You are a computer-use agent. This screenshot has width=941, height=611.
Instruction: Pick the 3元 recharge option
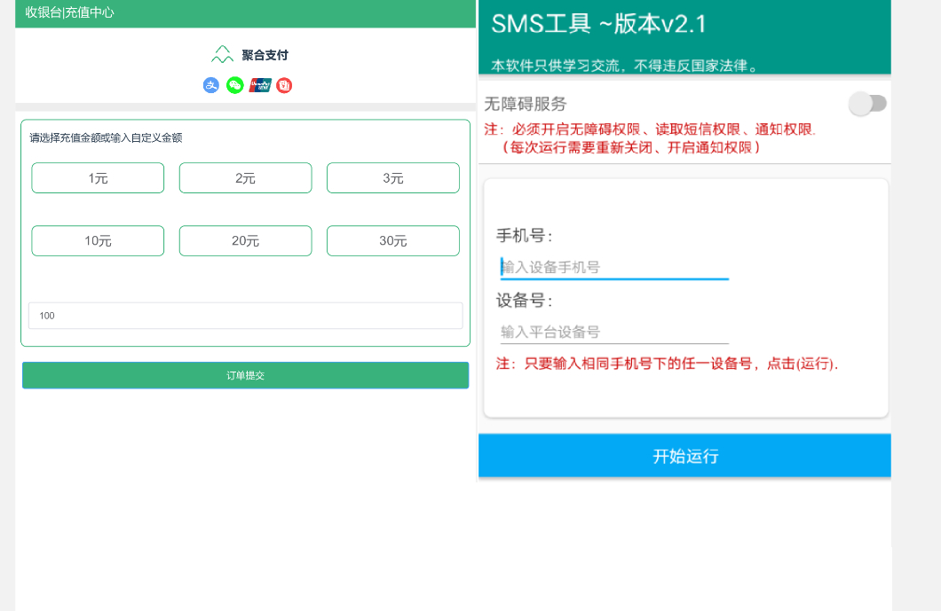pyautogui.click(x=393, y=177)
